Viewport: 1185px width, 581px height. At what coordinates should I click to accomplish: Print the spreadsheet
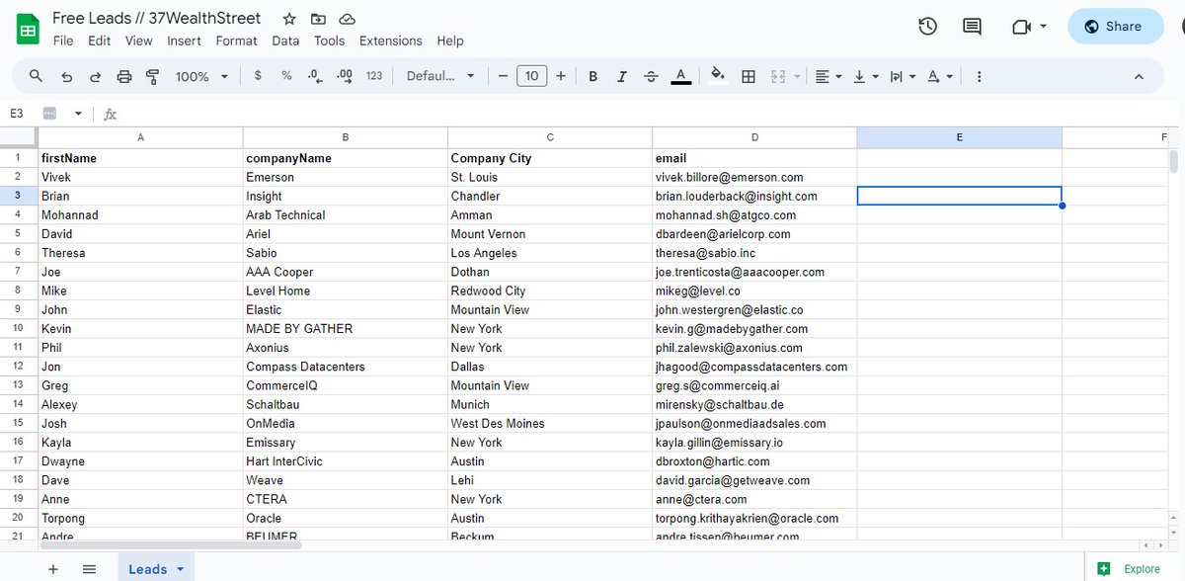pyautogui.click(x=124, y=76)
